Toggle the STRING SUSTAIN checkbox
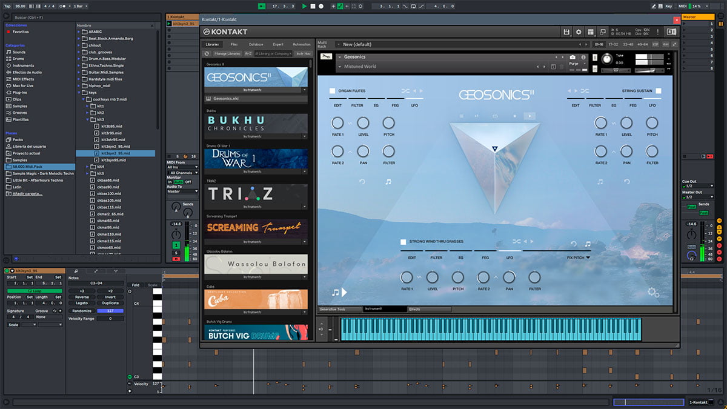The image size is (727, 409). pyautogui.click(x=658, y=91)
